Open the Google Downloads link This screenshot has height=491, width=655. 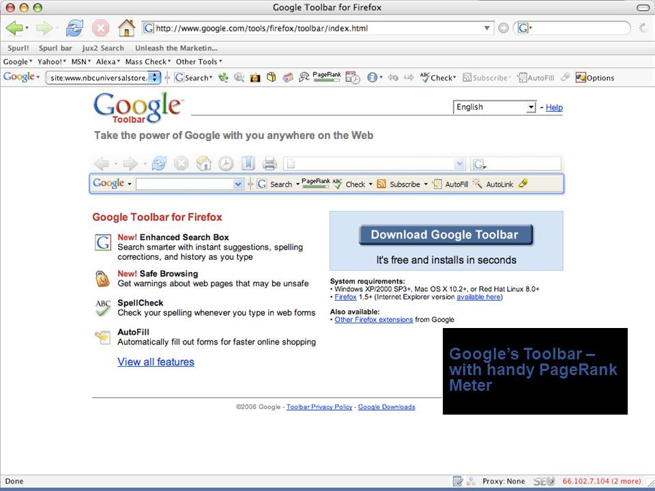386,406
